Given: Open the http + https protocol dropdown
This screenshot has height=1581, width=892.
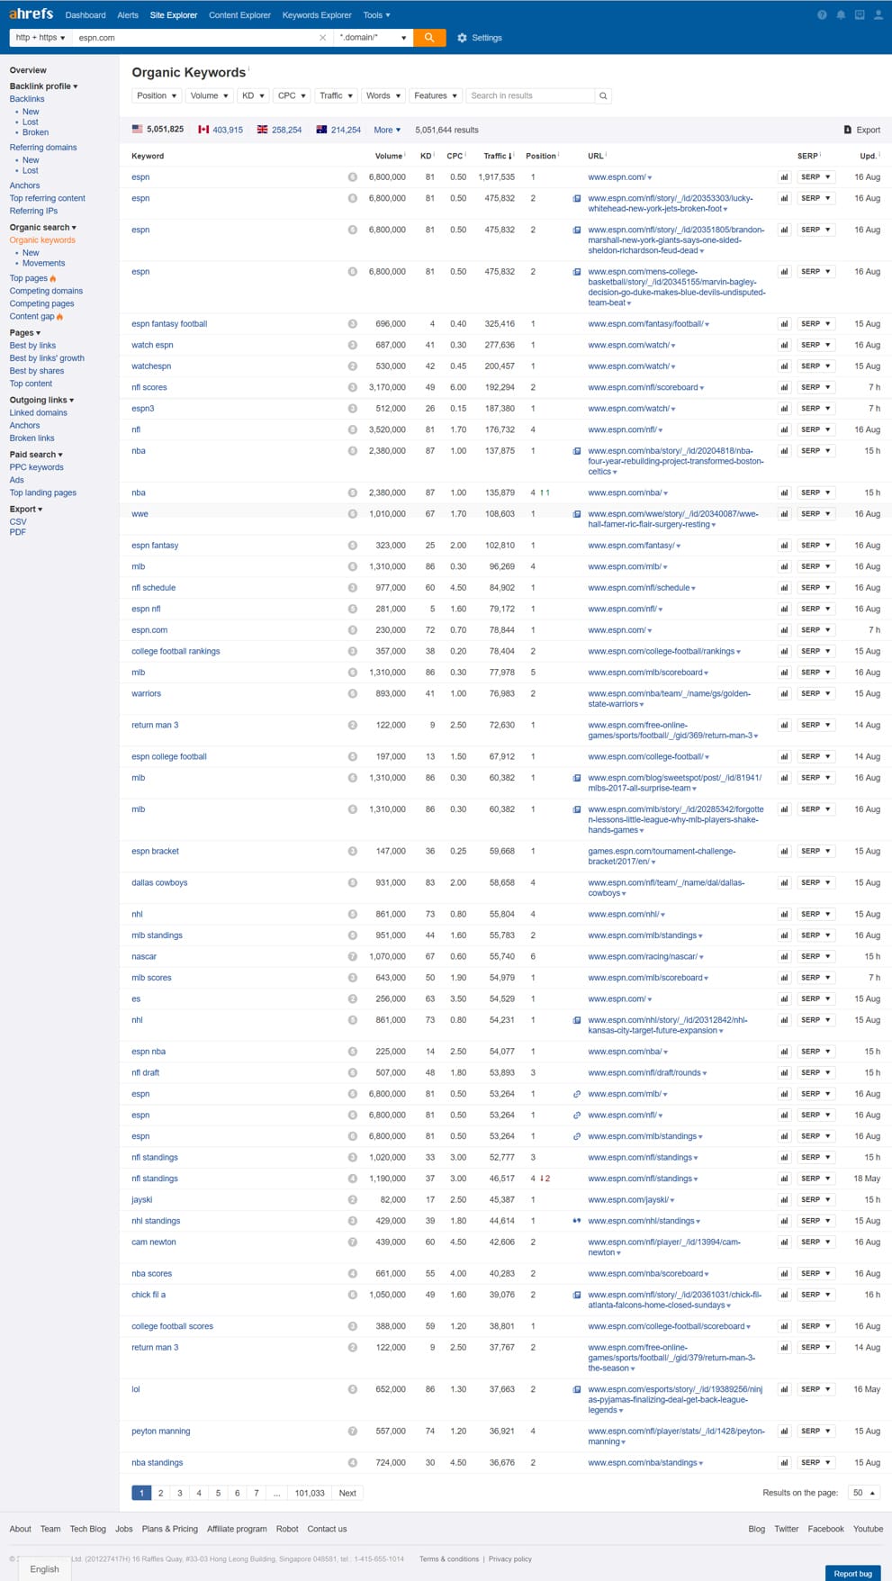Looking at the screenshot, I should click(x=41, y=38).
